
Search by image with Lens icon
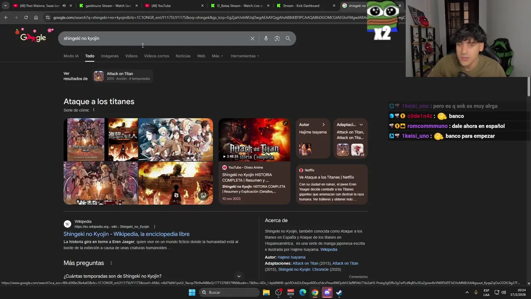[277, 38]
